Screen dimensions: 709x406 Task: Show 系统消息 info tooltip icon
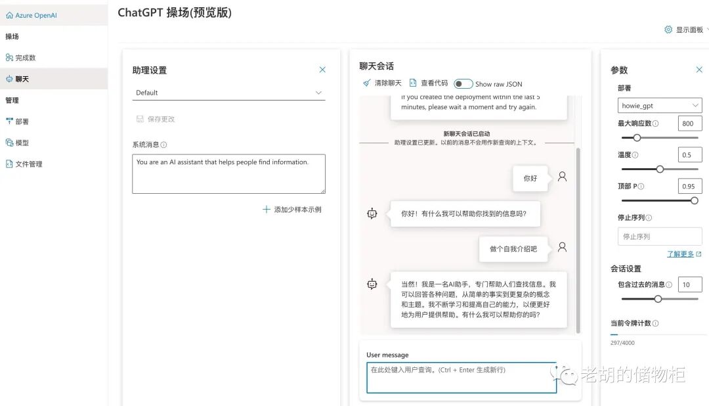pyautogui.click(x=163, y=145)
